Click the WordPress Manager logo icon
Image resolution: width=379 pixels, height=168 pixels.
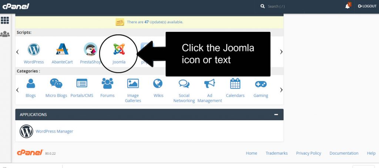[26, 131]
